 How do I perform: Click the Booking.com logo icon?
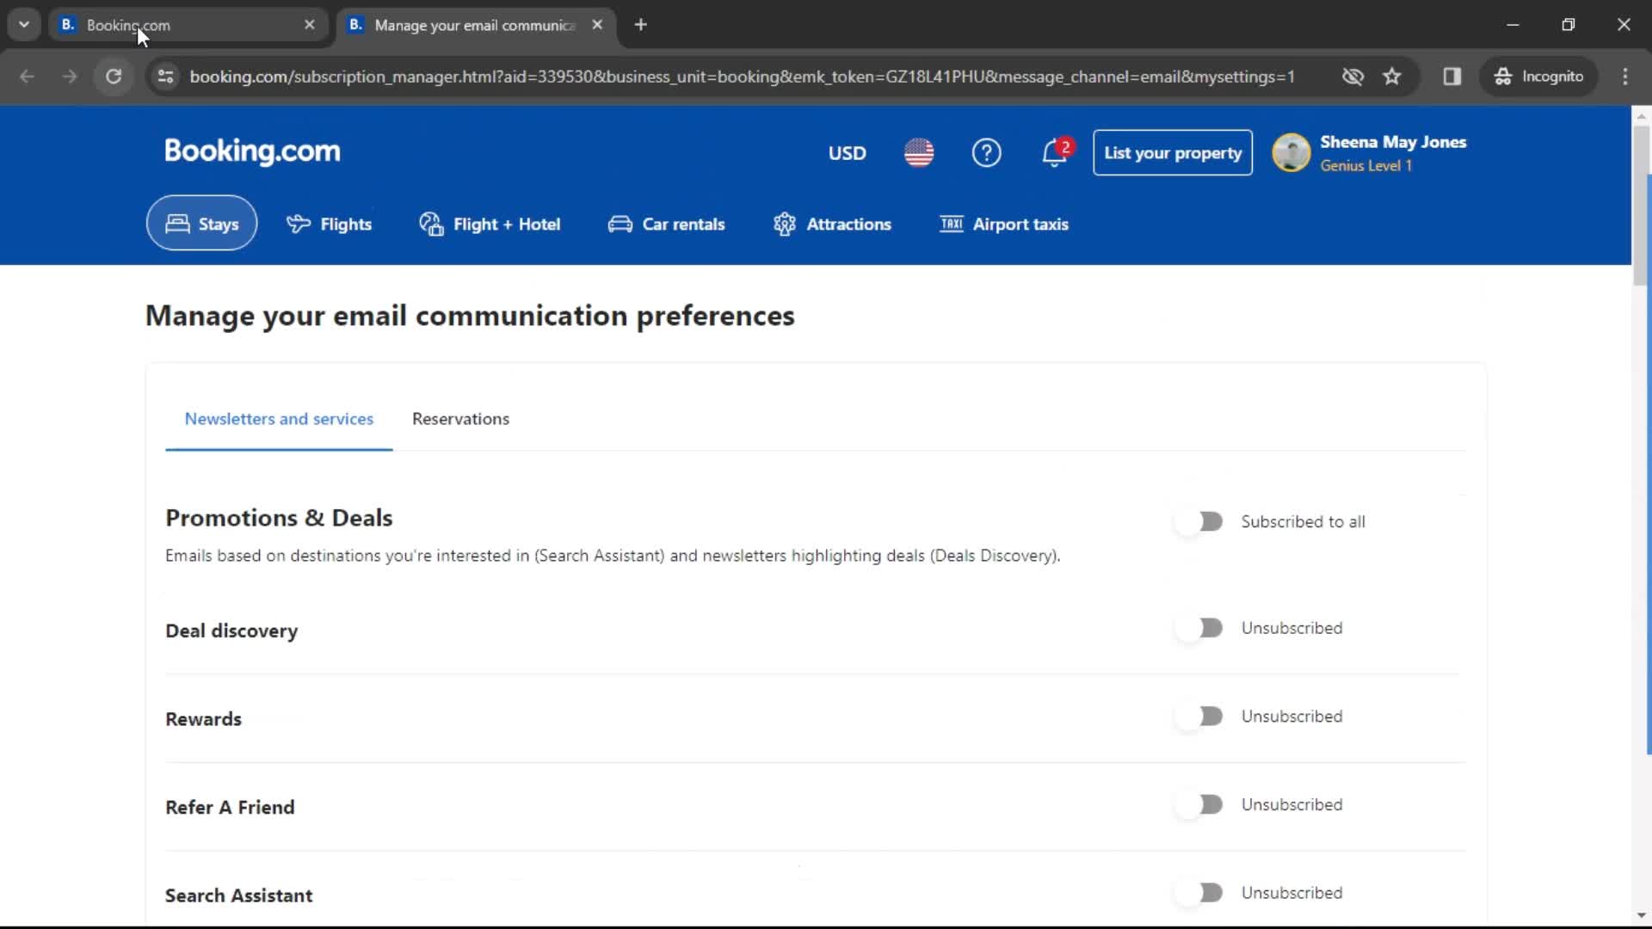[253, 151]
